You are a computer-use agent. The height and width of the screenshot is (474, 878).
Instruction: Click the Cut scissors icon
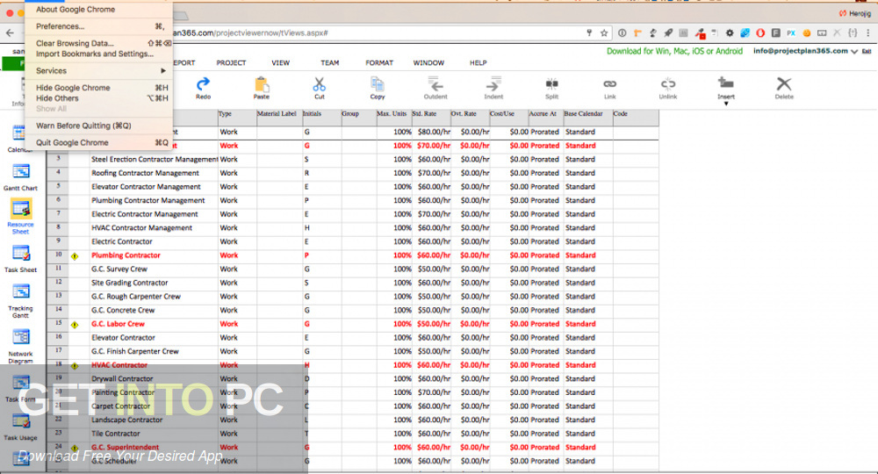tap(320, 84)
